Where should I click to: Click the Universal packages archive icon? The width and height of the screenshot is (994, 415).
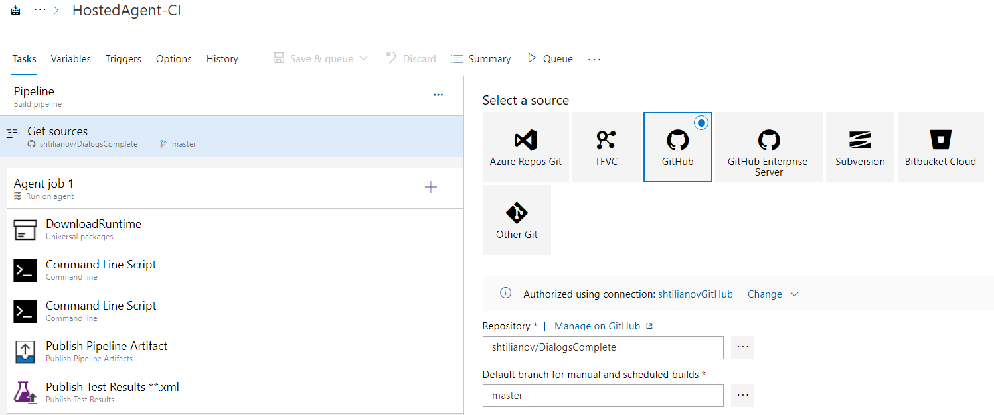[25, 229]
